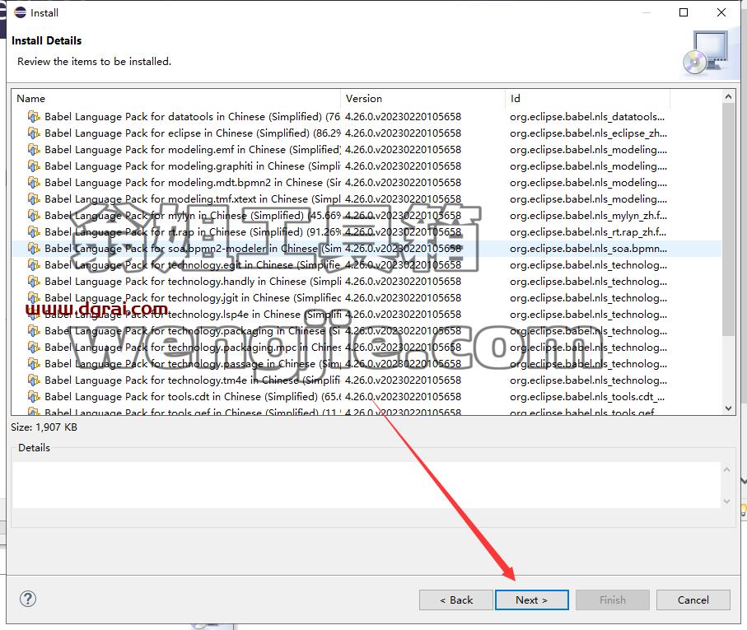Click 'Babel Language Pack for eclipse in Chinese' row text
This screenshot has height=630, width=747.
pyautogui.click(x=193, y=133)
